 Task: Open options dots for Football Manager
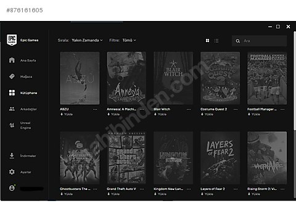[282, 109]
